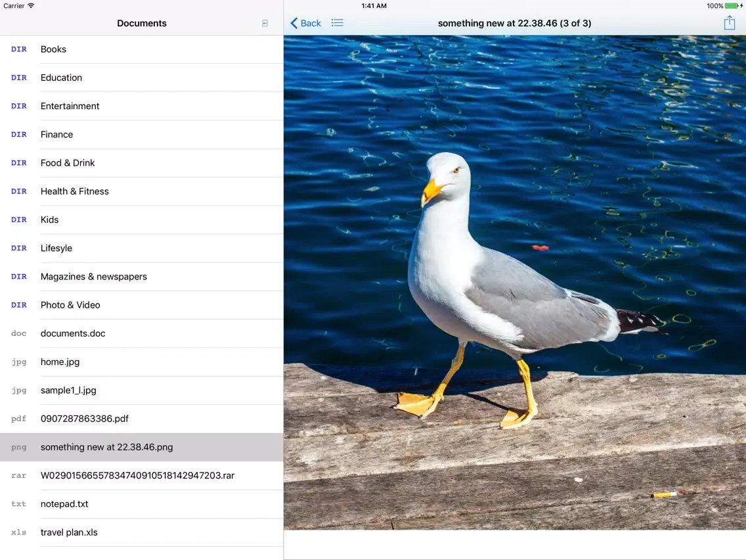Open the image list view
Screen dimensions: 746x560
click(x=338, y=22)
